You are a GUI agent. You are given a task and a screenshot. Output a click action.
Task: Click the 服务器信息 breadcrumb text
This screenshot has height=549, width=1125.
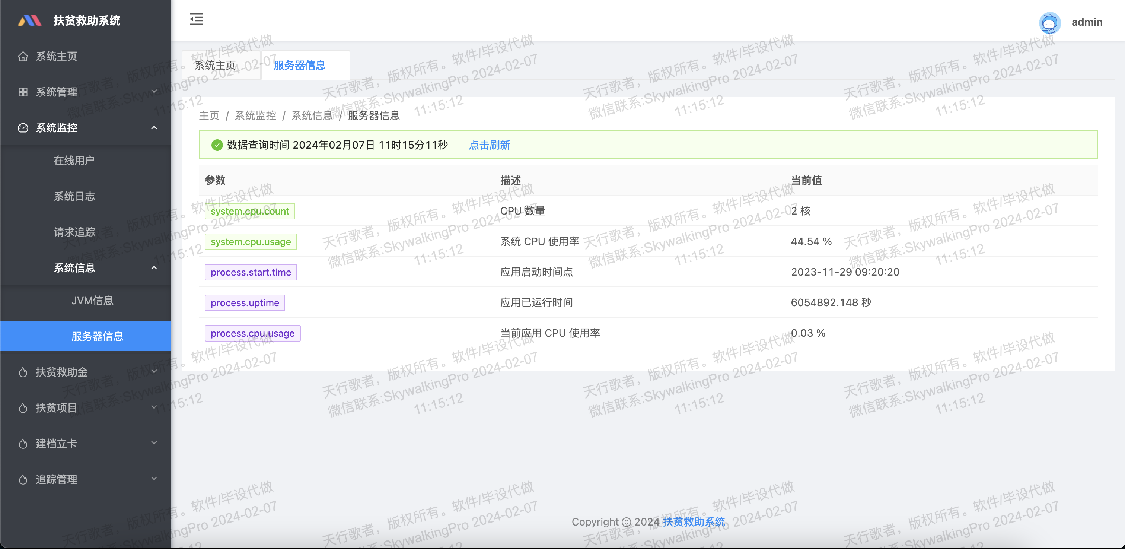click(x=374, y=116)
